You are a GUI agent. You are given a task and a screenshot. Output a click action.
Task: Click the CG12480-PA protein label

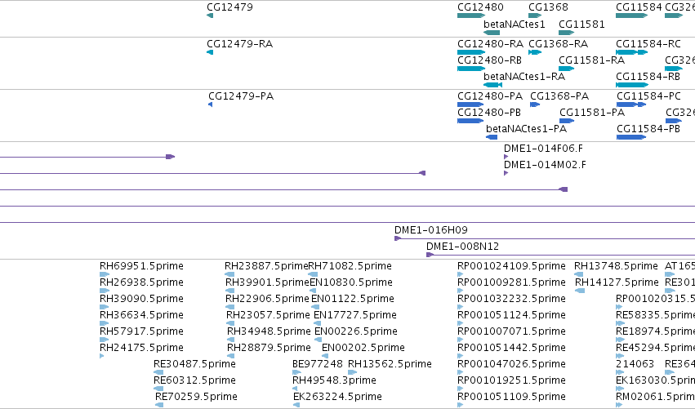coord(490,96)
